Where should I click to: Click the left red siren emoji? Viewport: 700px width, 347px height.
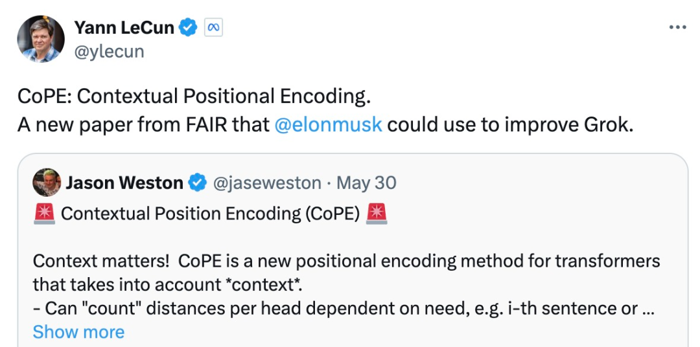[44, 214]
